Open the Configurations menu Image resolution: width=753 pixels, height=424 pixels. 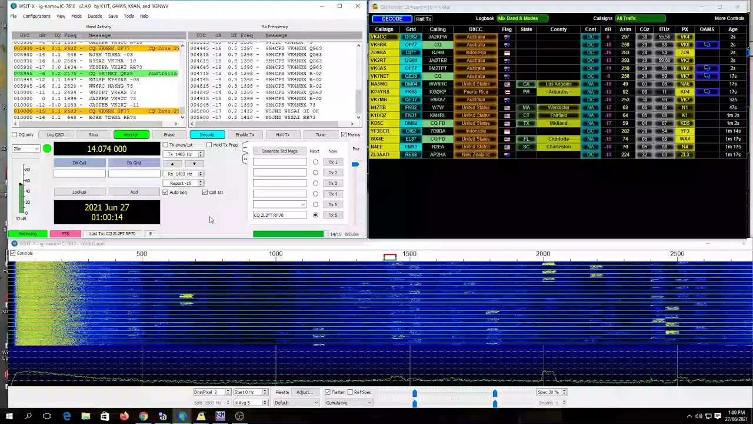36,16
